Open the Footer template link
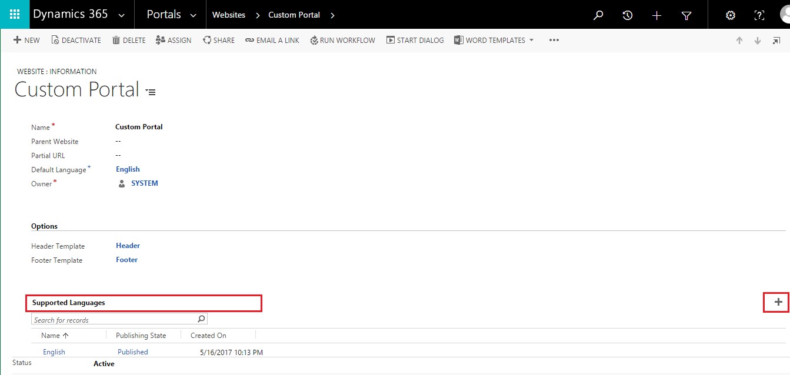 coord(127,260)
